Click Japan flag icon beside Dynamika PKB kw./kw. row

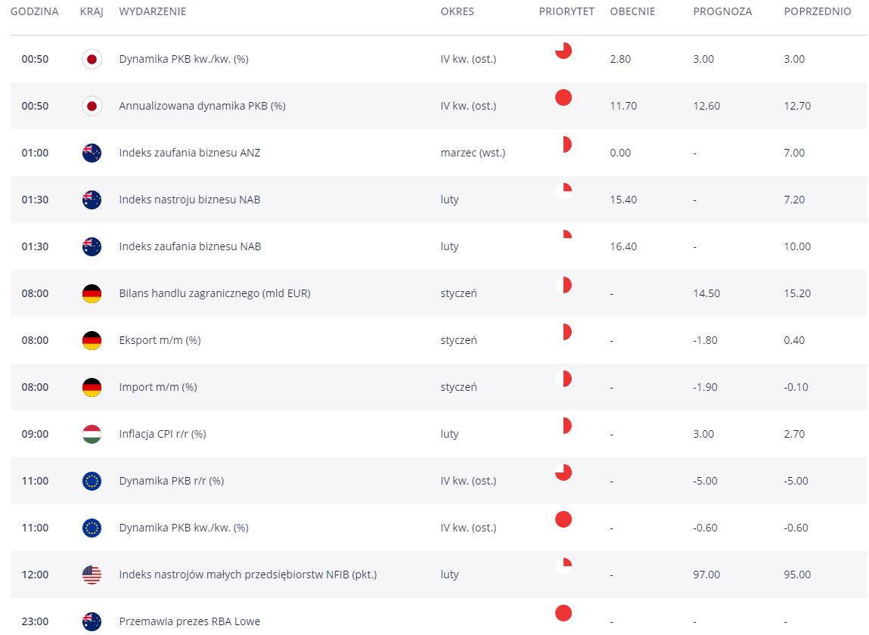tap(92, 59)
